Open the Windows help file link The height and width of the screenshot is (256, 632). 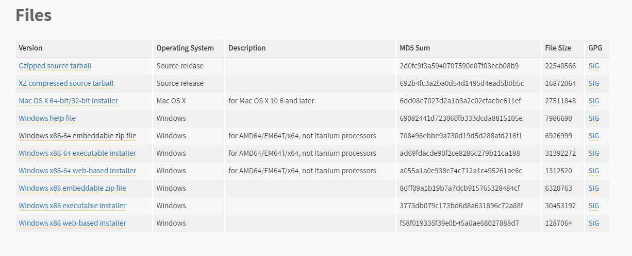pos(47,118)
